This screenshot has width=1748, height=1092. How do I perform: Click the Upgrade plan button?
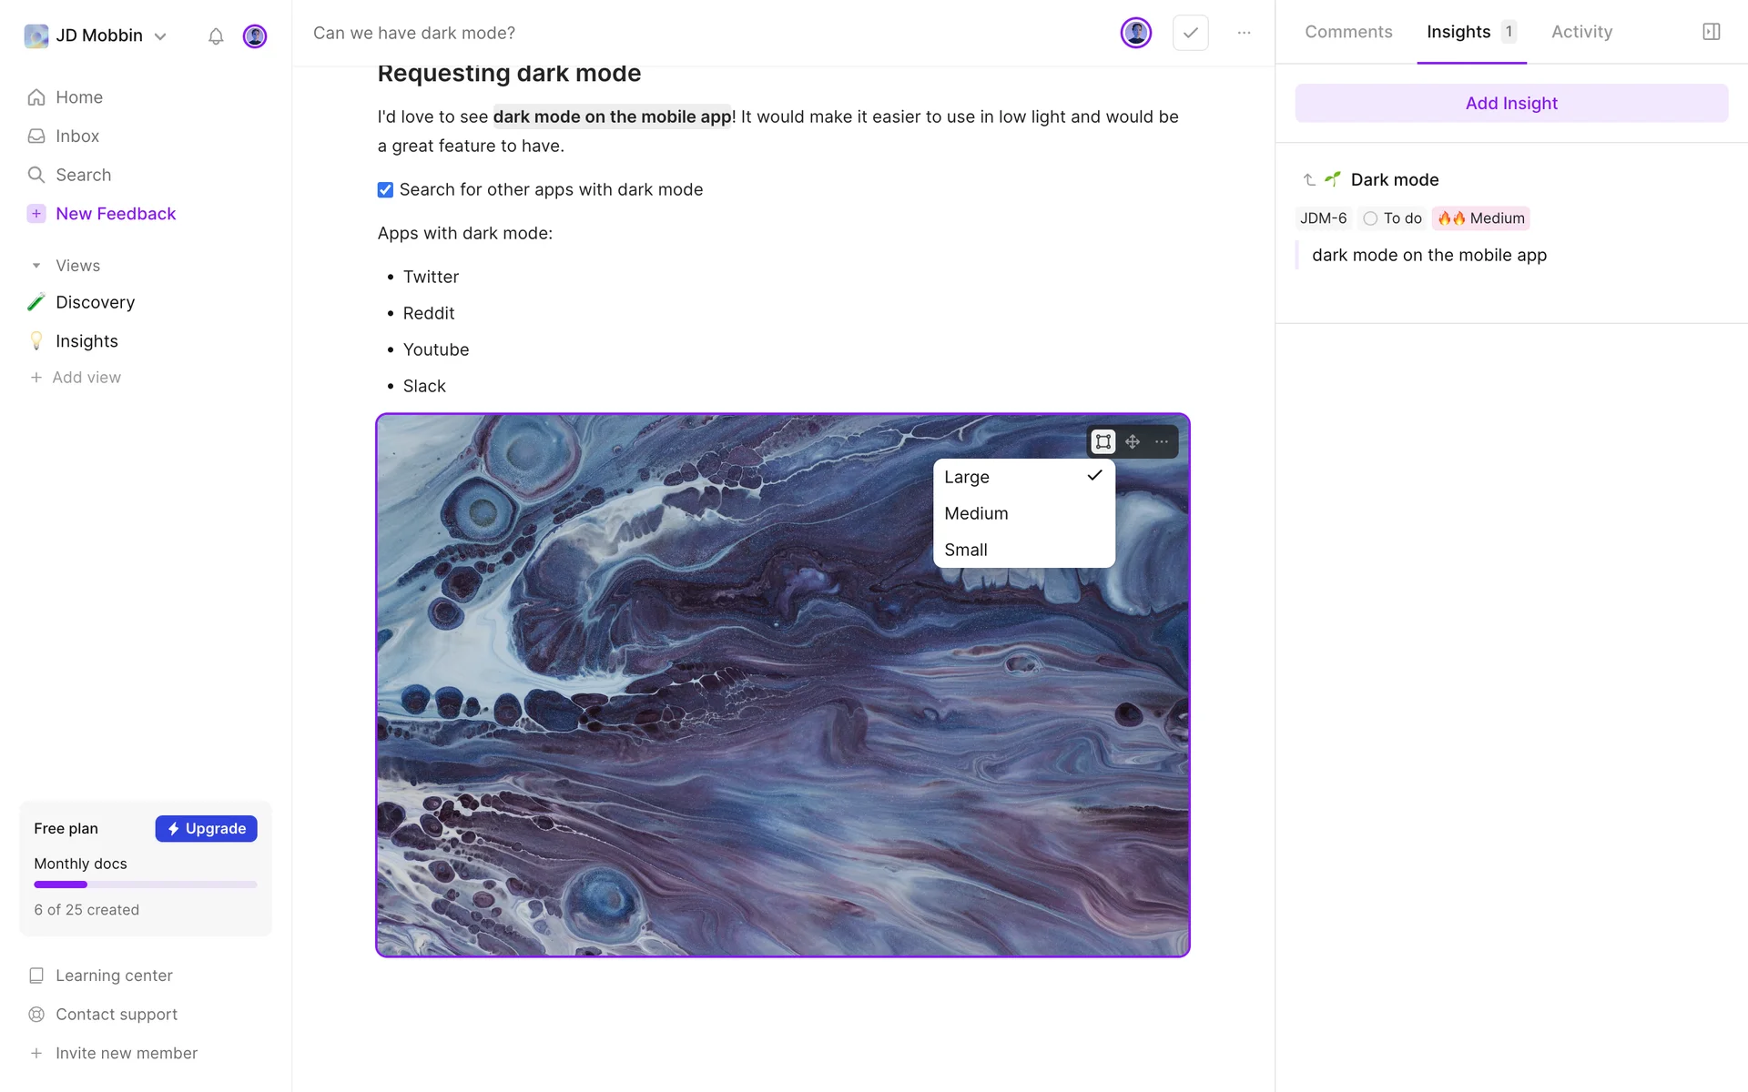pyautogui.click(x=206, y=828)
